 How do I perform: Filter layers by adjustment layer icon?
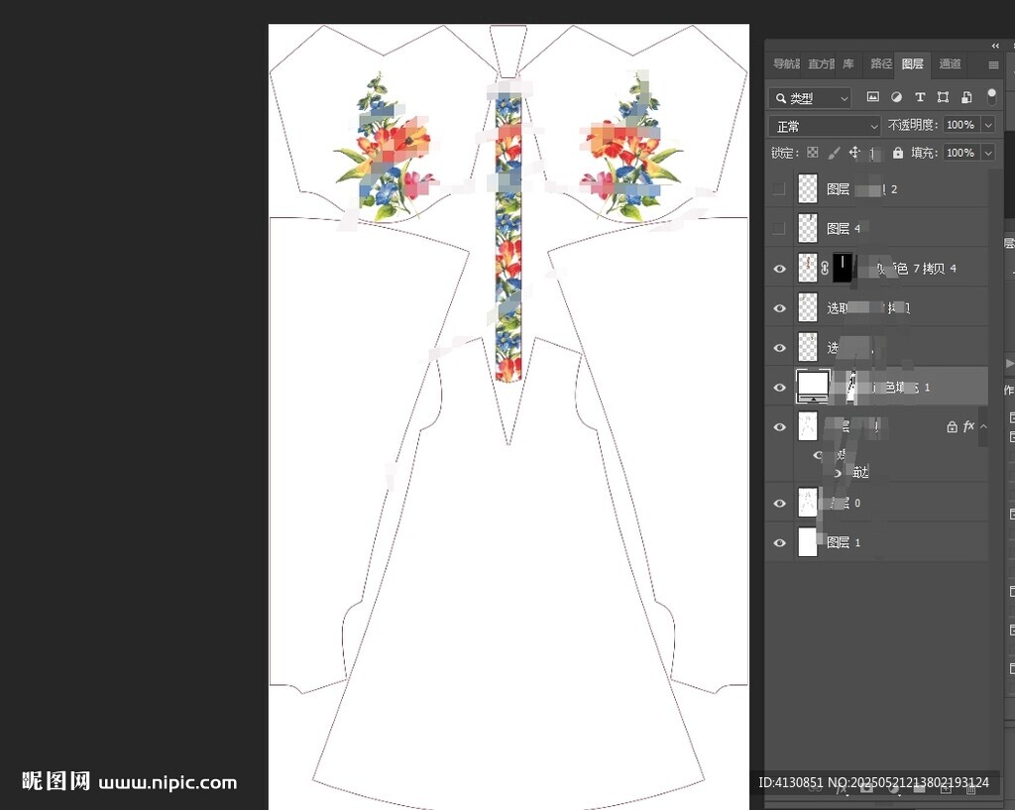point(896,97)
